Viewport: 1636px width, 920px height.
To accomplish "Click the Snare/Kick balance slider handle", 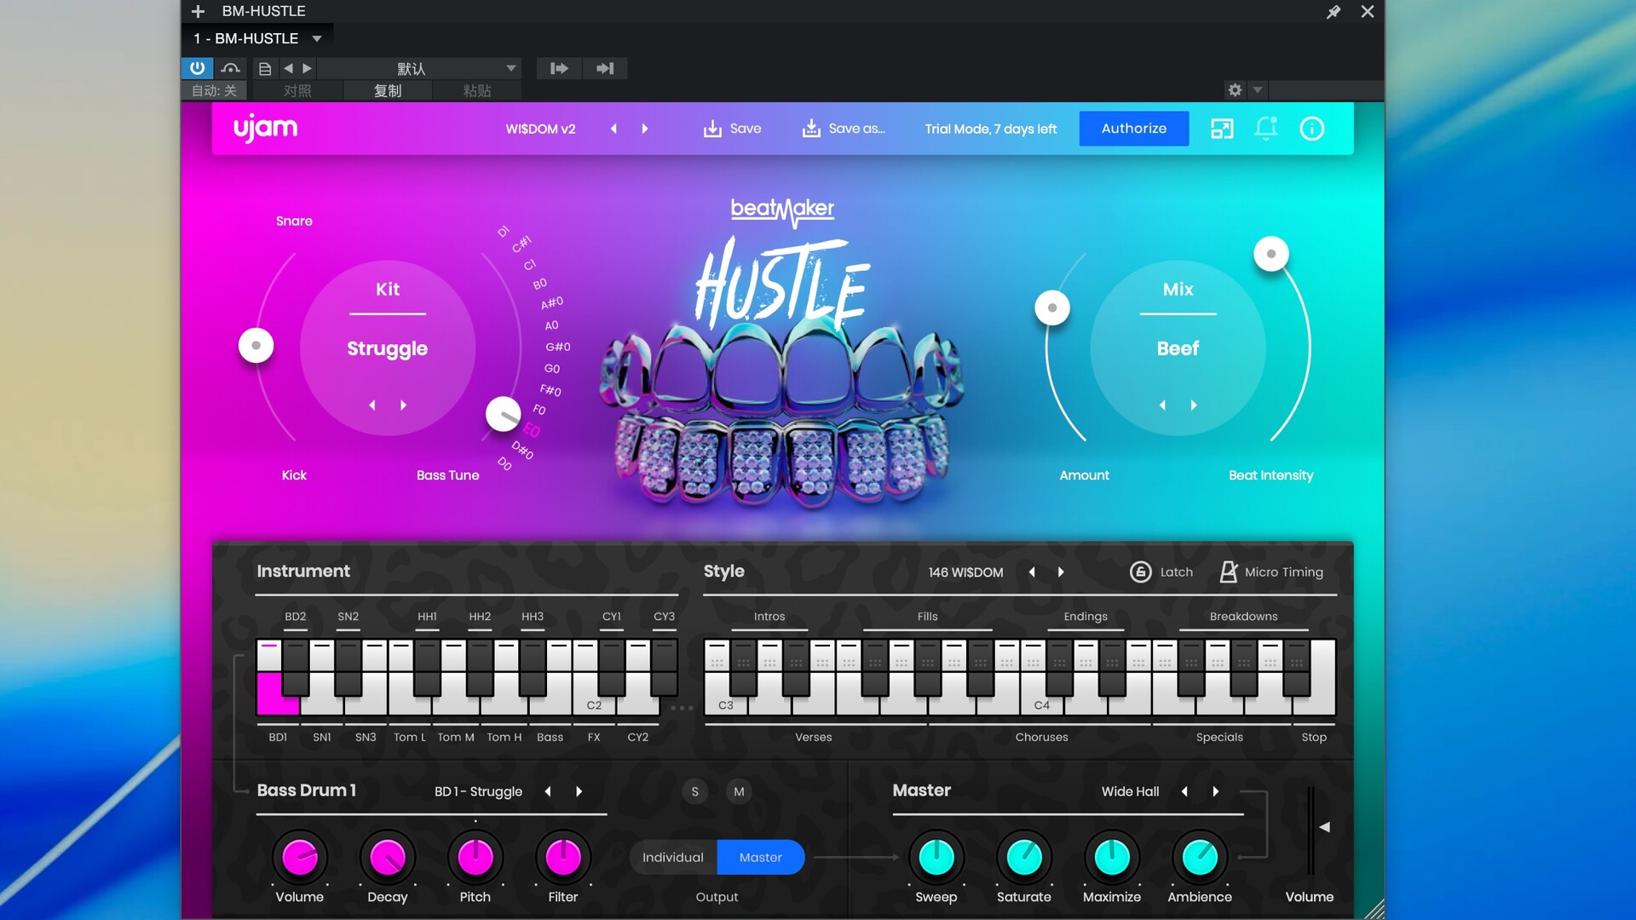I will [256, 345].
